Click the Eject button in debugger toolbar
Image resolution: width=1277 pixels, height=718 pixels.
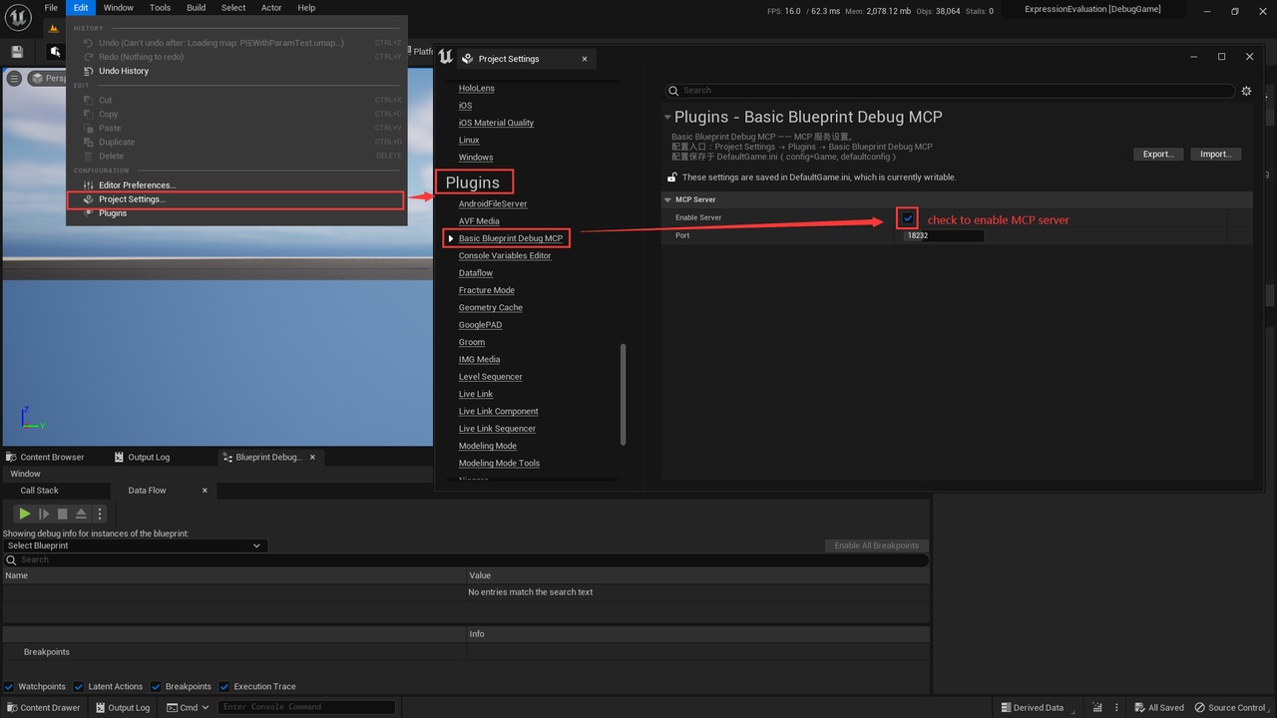click(81, 514)
